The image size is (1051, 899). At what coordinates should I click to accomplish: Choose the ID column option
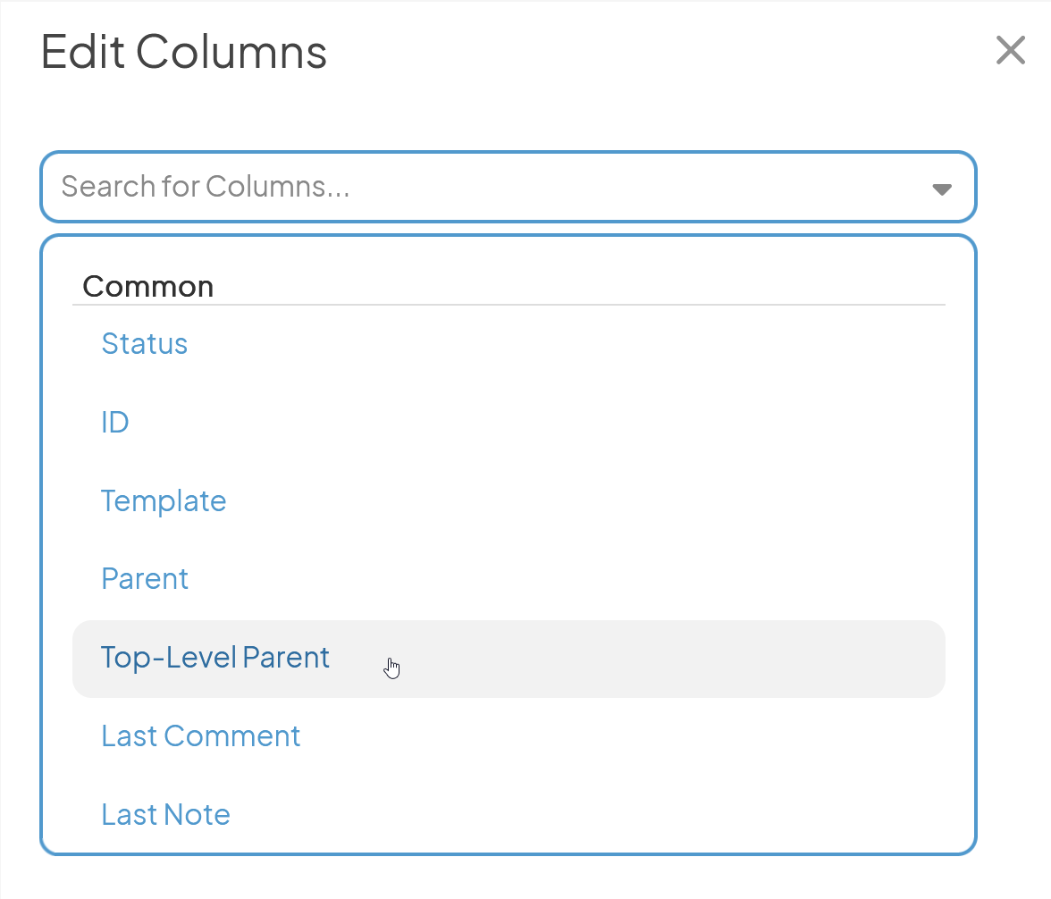click(508, 423)
